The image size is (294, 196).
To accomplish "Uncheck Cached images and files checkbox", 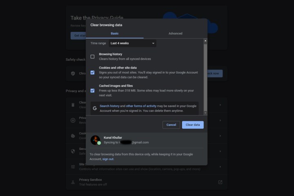I will (92, 91).
